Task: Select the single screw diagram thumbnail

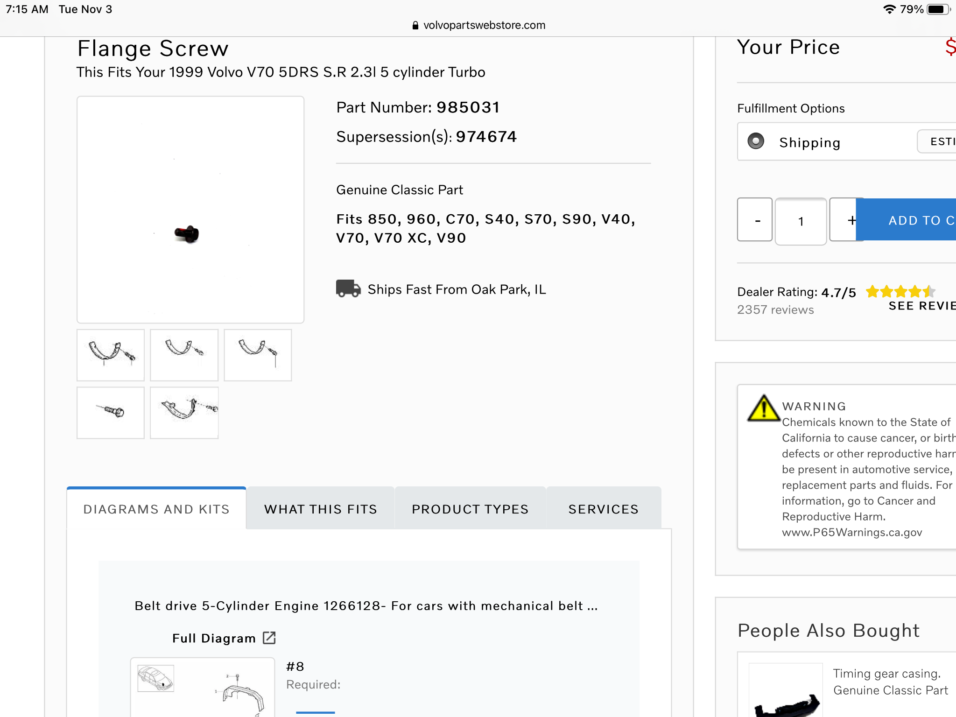Action: tap(111, 413)
